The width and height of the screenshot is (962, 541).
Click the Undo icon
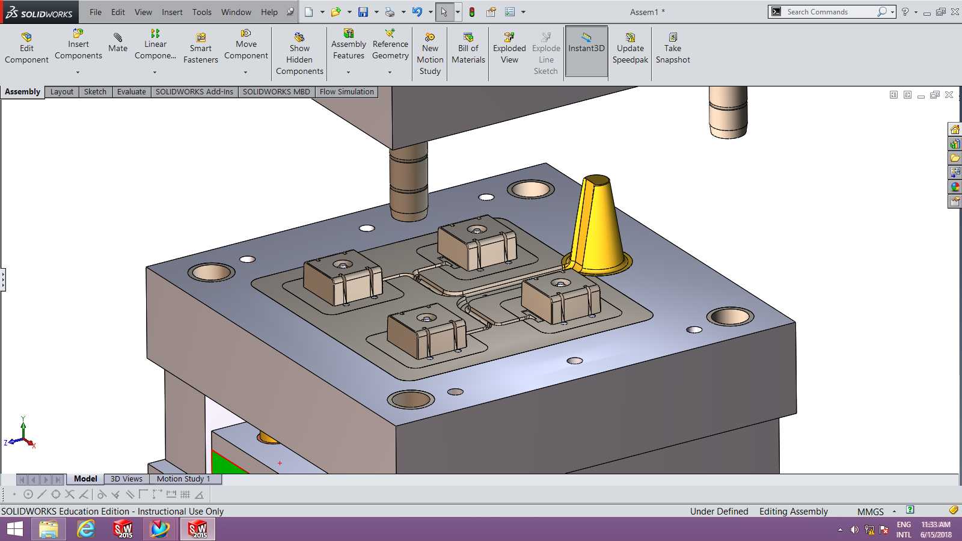point(417,12)
